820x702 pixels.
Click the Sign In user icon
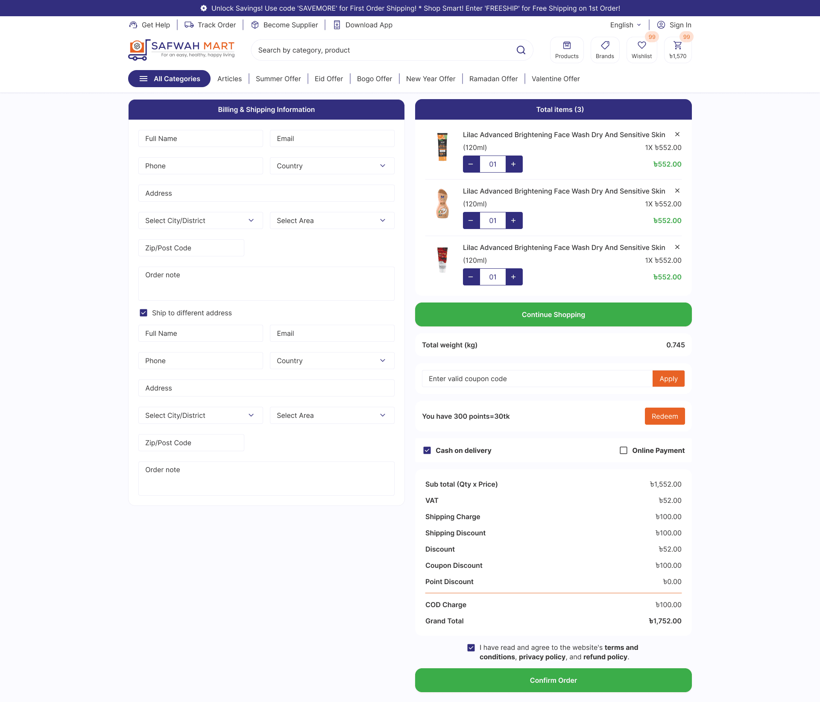pyautogui.click(x=661, y=25)
